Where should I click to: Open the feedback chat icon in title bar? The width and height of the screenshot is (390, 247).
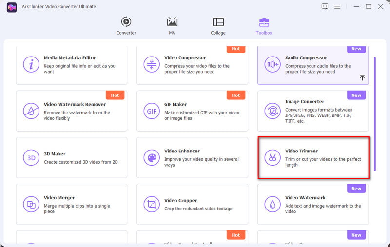coord(325,6)
